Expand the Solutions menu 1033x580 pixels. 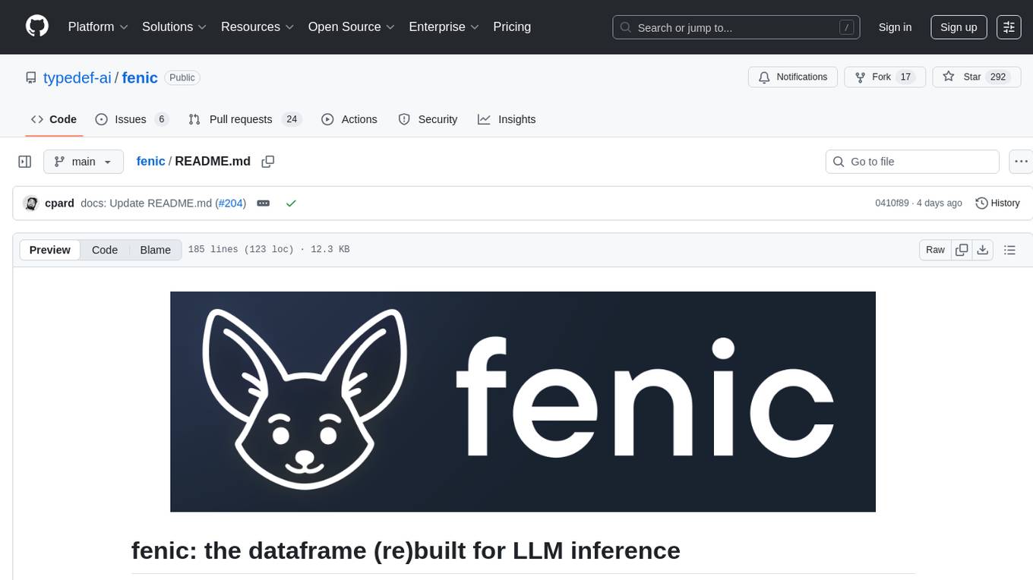point(175,27)
